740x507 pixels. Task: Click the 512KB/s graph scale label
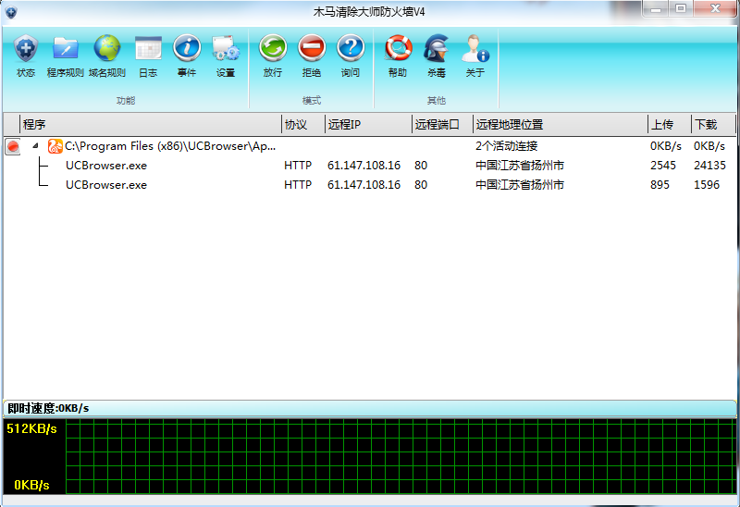tap(31, 428)
